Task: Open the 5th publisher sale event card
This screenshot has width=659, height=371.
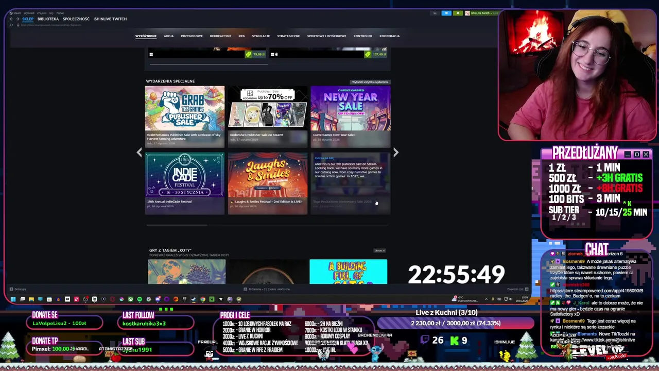Action: click(350, 183)
